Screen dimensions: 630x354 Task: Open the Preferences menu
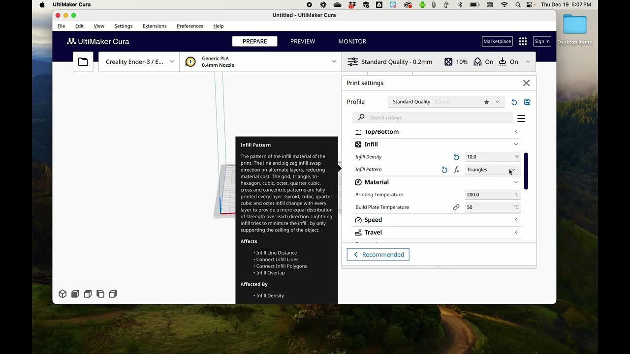pos(189,26)
